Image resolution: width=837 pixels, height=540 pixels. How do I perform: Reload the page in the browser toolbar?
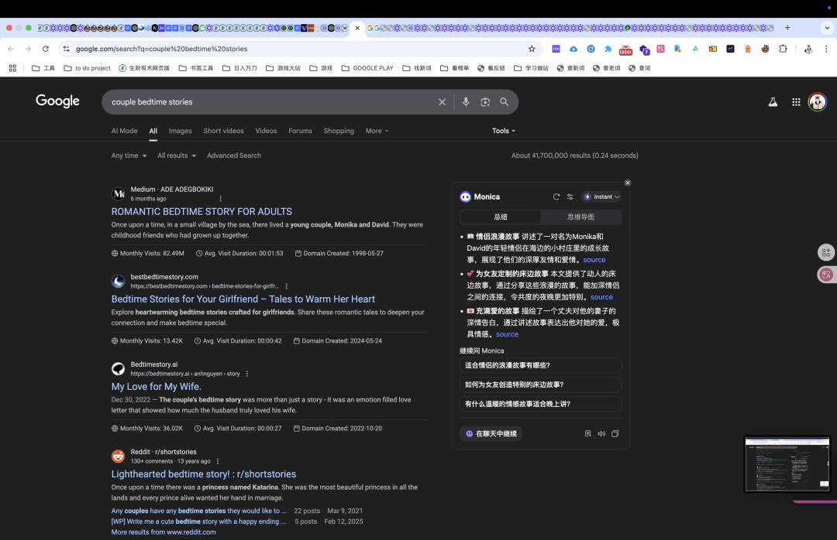[46, 49]
